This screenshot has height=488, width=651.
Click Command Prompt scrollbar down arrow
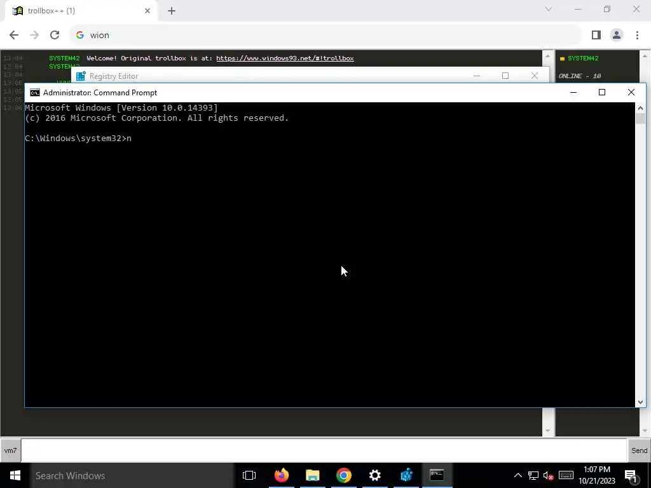(x=640, y=402)
